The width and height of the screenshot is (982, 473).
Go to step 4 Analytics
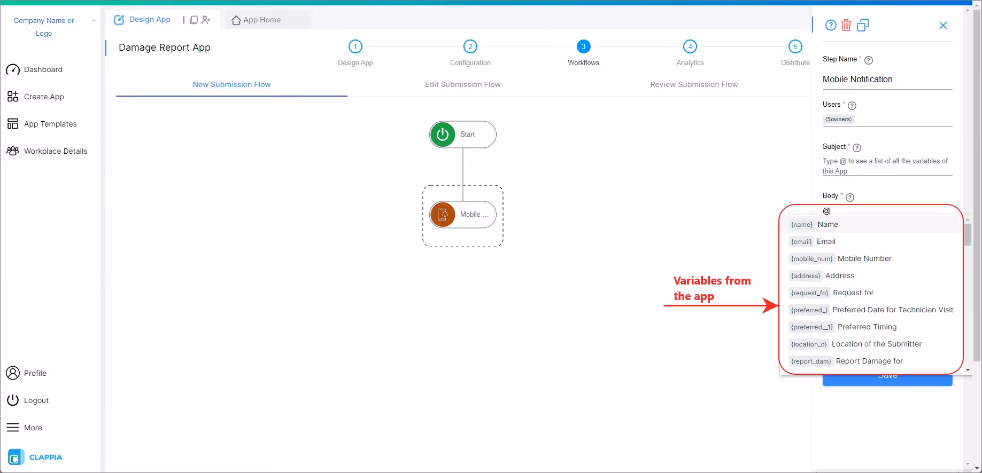pyautogui.click(x=690, y=46)
